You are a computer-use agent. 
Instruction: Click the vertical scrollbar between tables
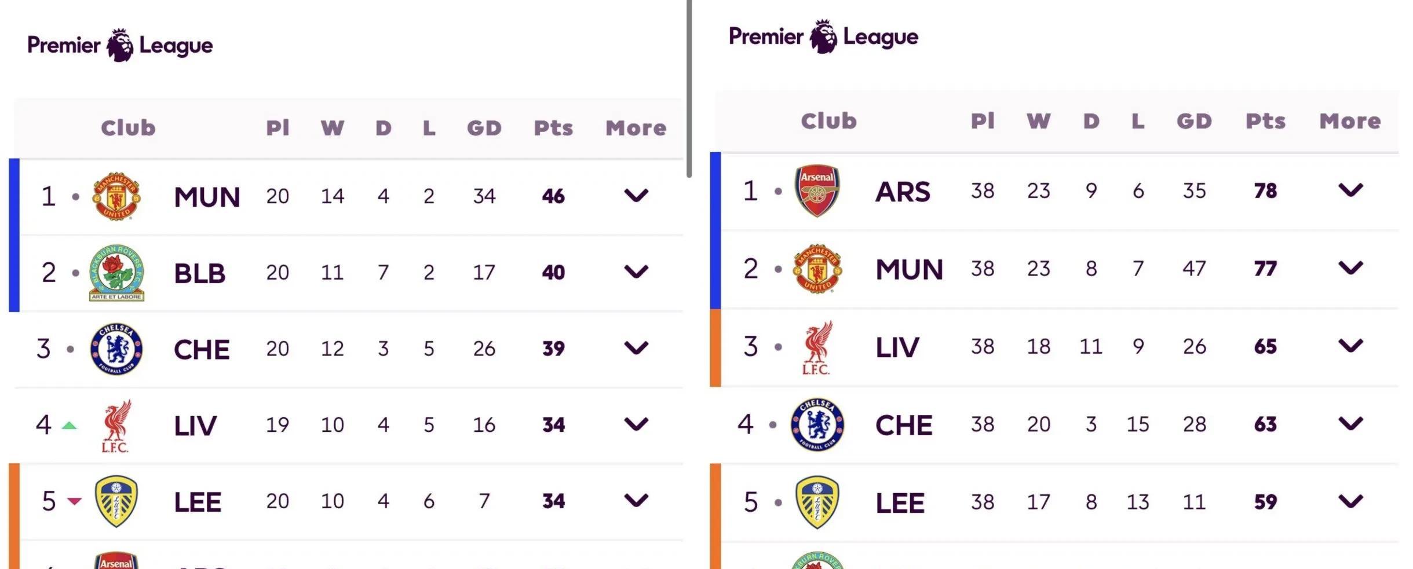689,87
